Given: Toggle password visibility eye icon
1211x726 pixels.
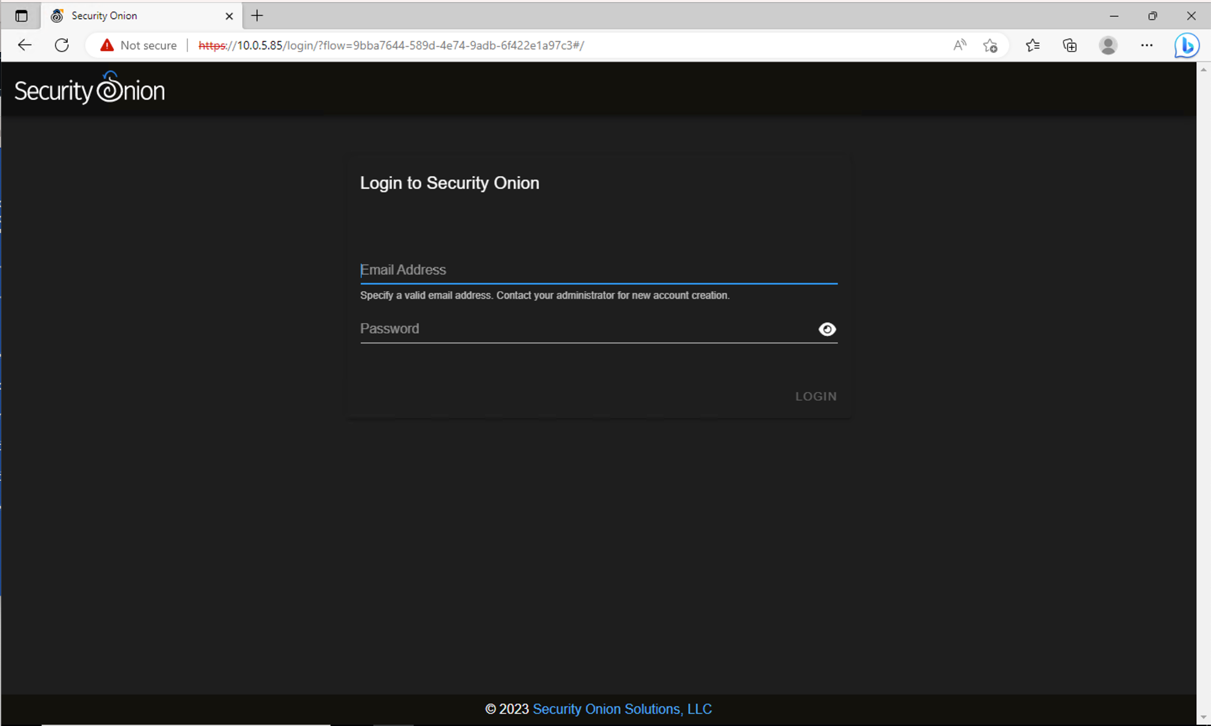Looking at the screenshot, I should [x=827, y=329].
